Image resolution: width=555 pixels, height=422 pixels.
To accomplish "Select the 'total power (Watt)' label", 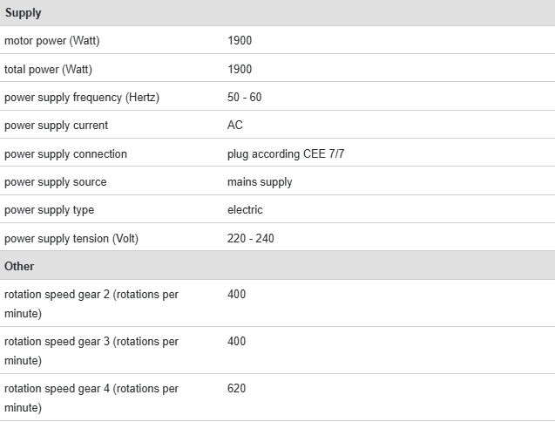I will click(x=48, y=69).
